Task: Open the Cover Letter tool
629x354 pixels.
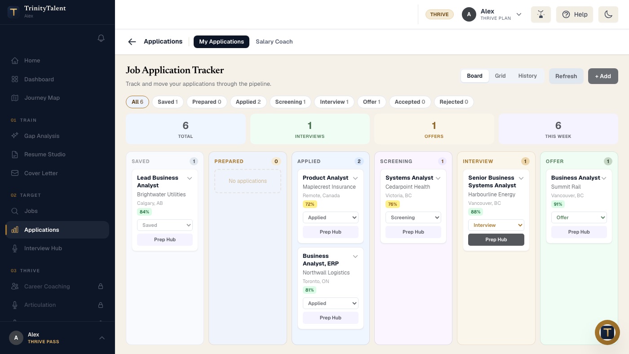Action: 58,173
